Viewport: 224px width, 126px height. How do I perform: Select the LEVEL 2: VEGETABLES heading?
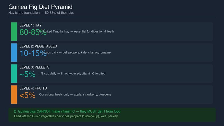click(38, 46)
